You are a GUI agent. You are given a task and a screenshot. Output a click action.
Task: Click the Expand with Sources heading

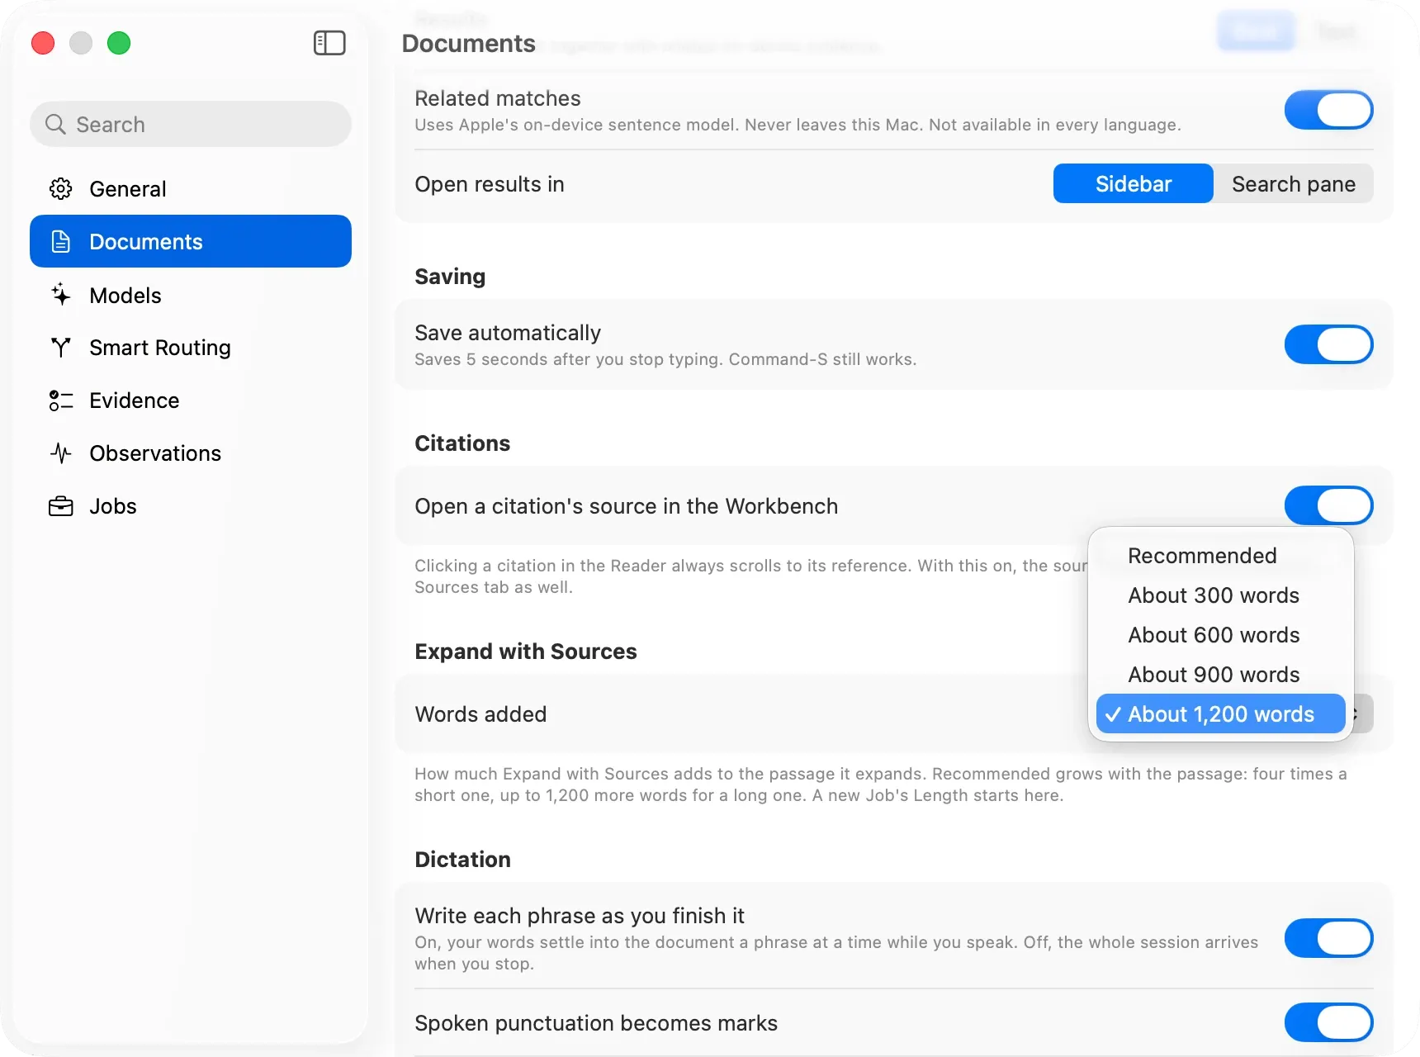point(526,652)
